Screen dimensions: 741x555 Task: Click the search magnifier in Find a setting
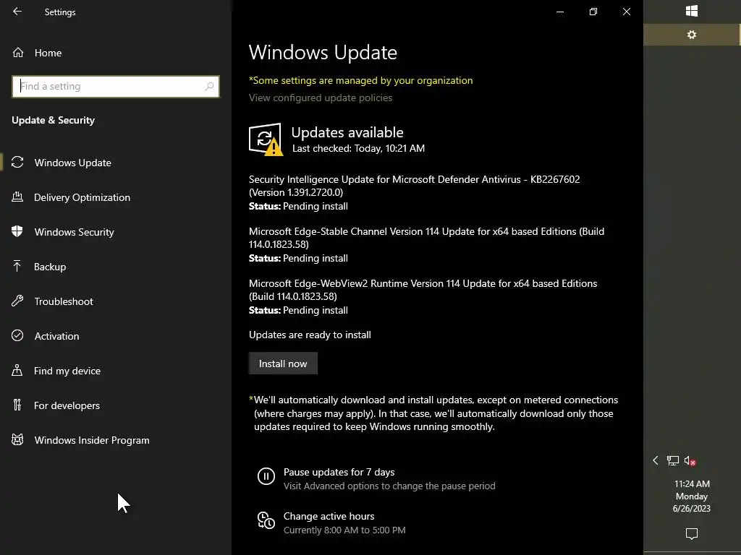(209, 87)
